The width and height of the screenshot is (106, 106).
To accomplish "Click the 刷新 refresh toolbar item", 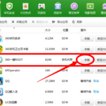I will (x=77, y=22).
